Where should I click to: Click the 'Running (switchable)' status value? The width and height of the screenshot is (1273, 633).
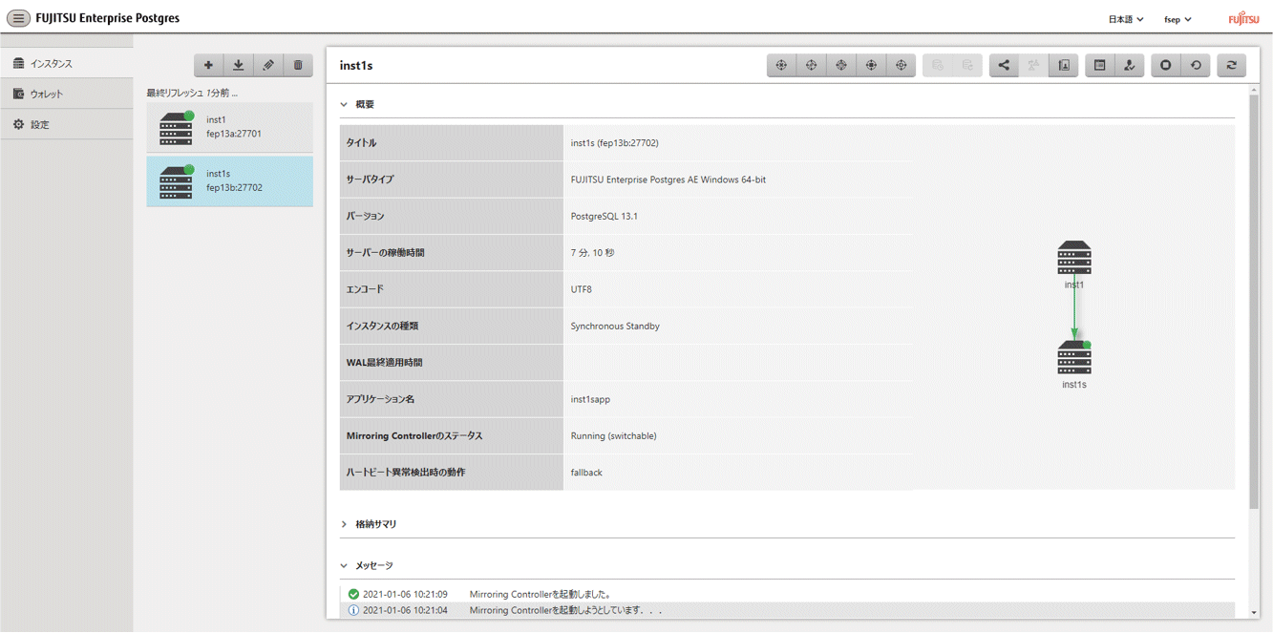point(614,436)
